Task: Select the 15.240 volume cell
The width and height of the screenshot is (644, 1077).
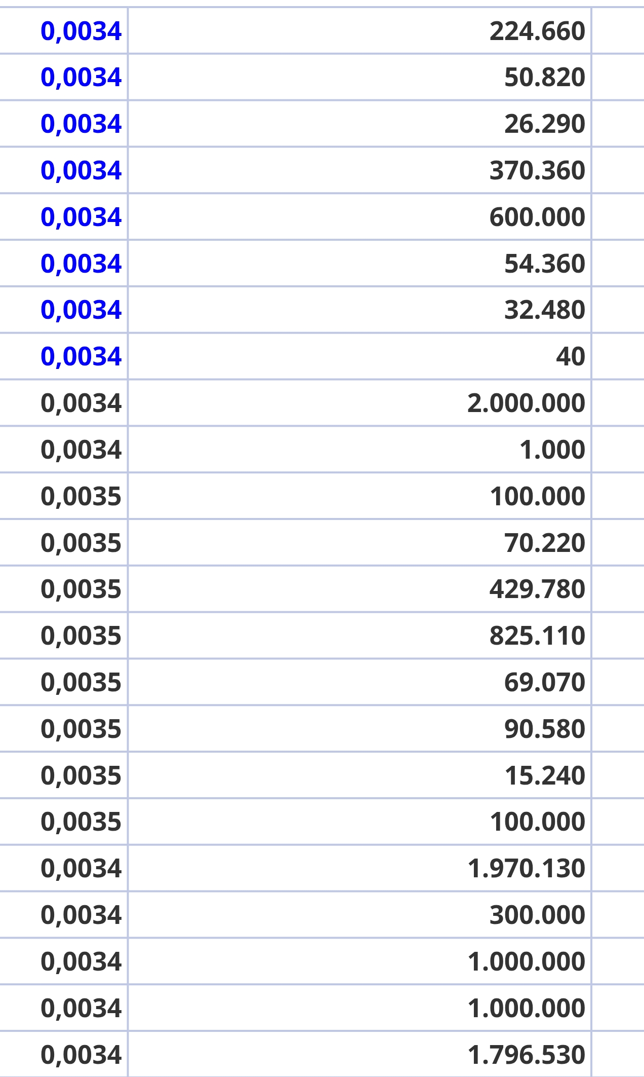Action: tap(359, 775)
